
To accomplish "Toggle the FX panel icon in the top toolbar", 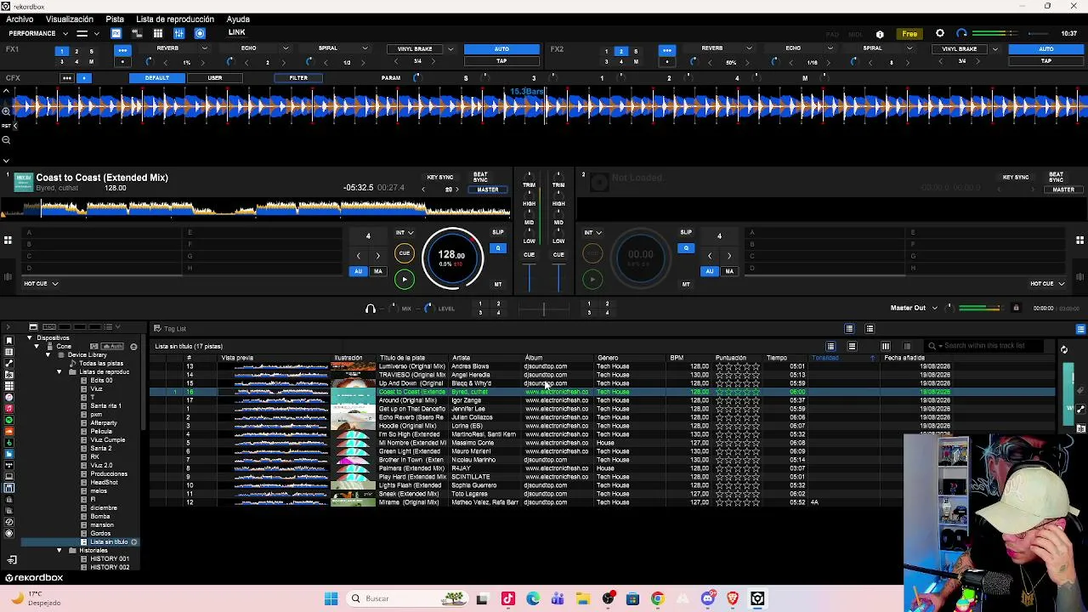I will 116,33.
